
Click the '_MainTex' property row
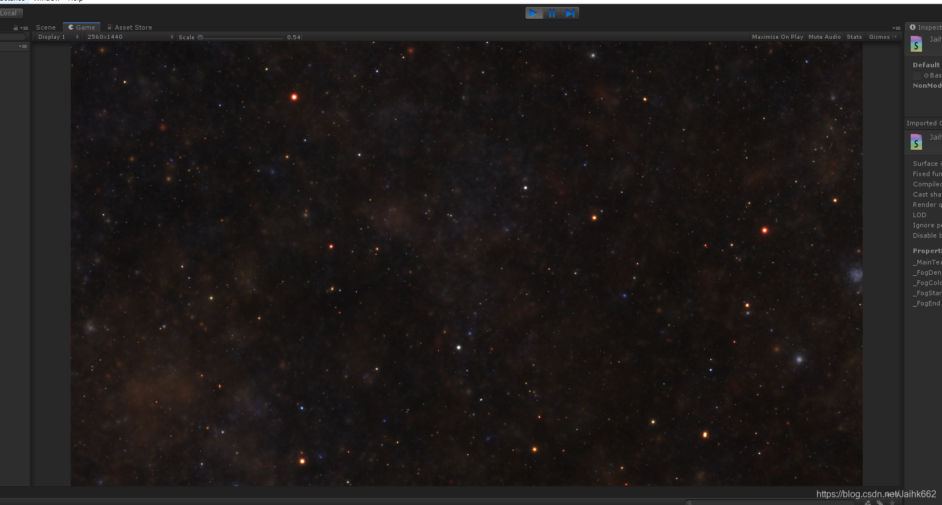click(927, 262)
